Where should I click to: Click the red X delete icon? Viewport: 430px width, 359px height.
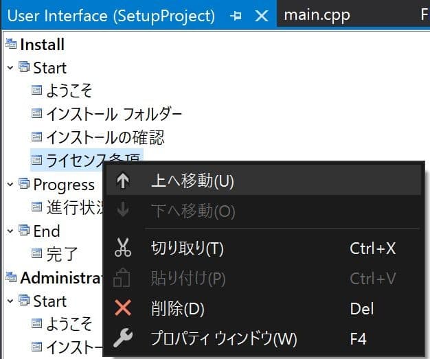pos(123,308)
